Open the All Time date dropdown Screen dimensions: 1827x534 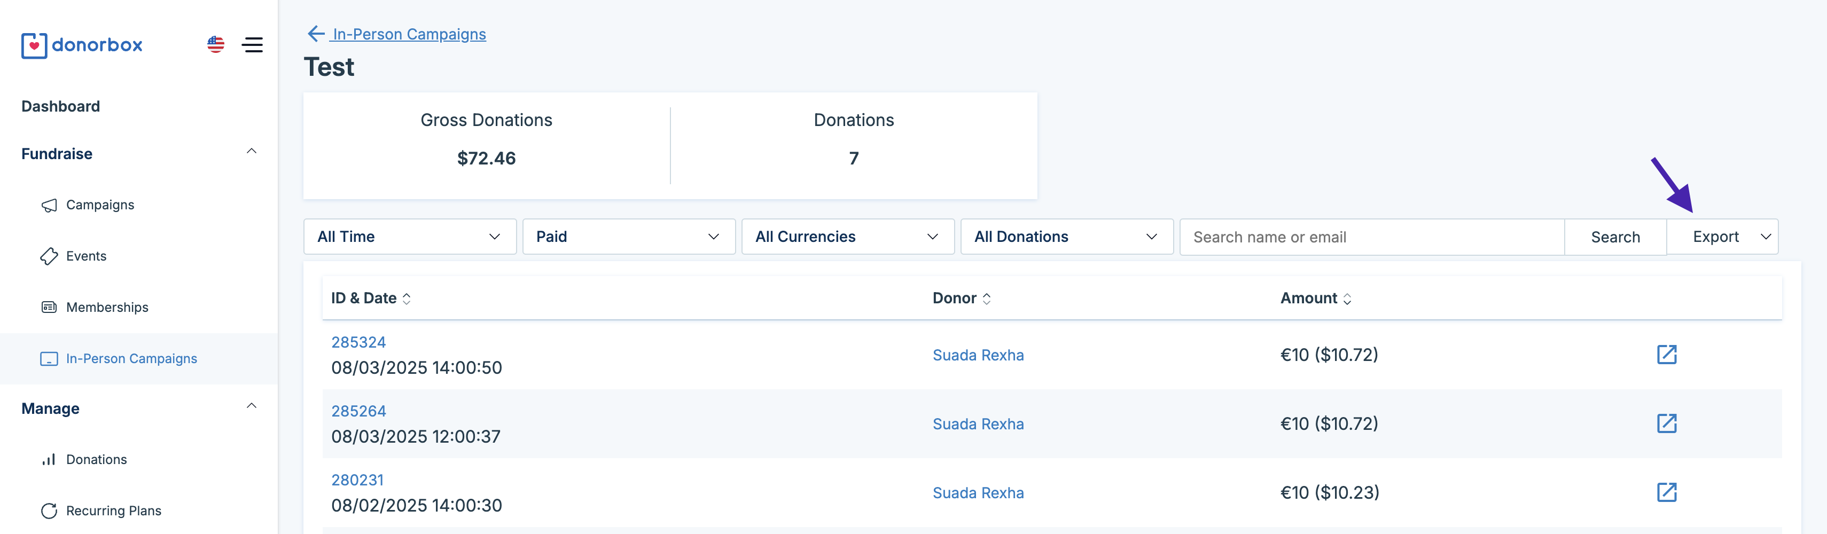pos(409,237)
